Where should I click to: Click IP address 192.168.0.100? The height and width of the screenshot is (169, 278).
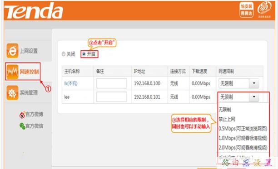coord(147,83)
